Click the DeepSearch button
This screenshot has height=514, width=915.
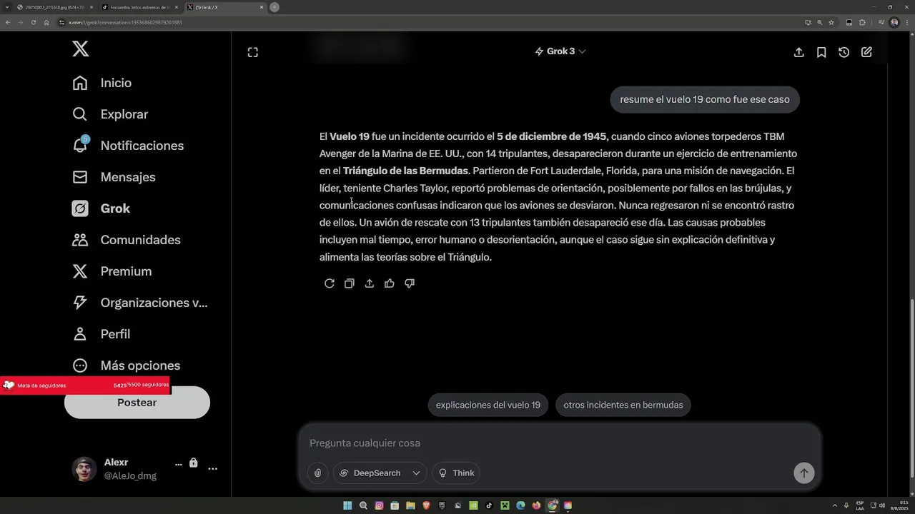(x=370, y=473)
